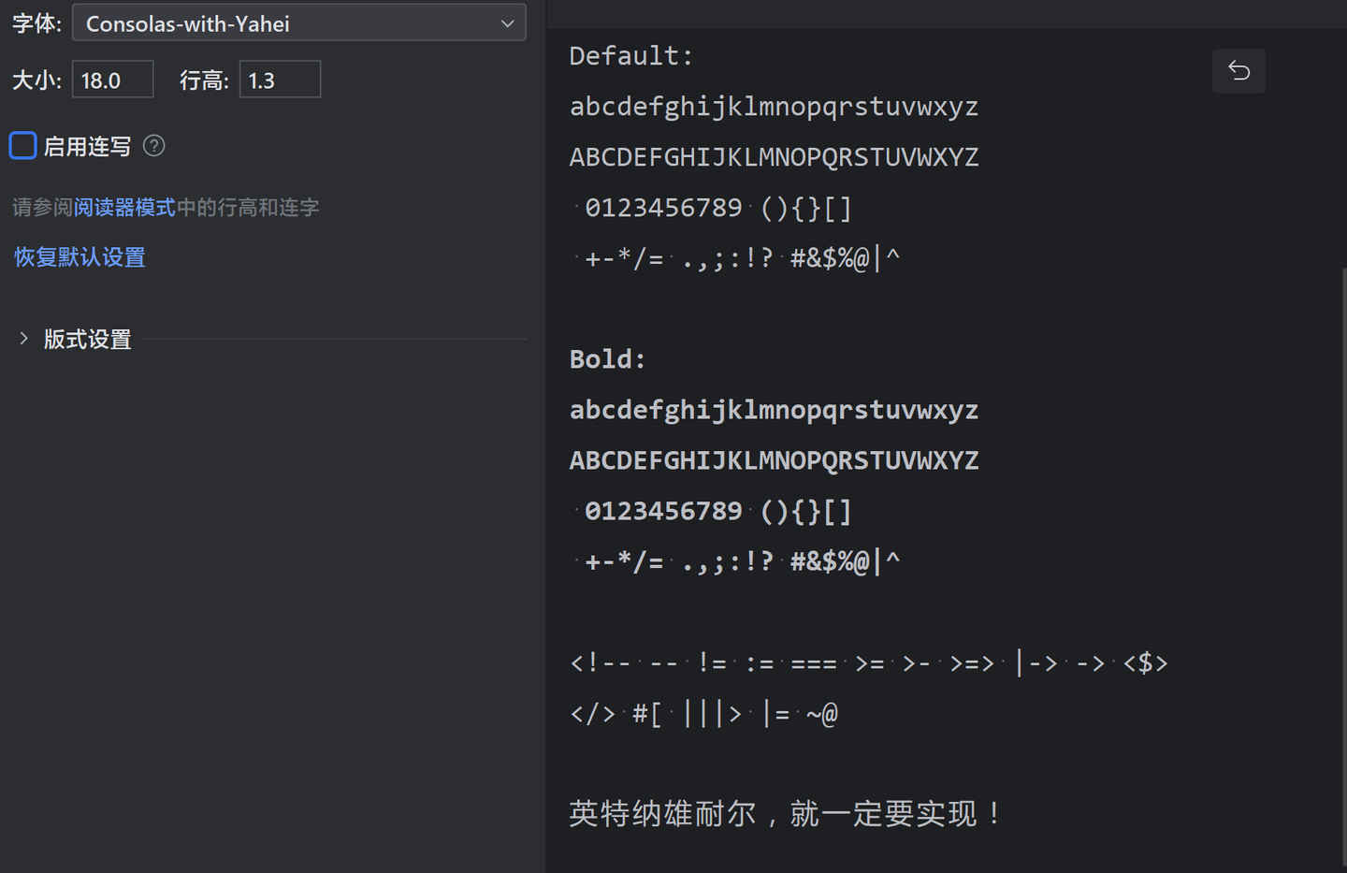
Task: Click the 字体 label next to the dropdown
Action: (x=35, y=22)
